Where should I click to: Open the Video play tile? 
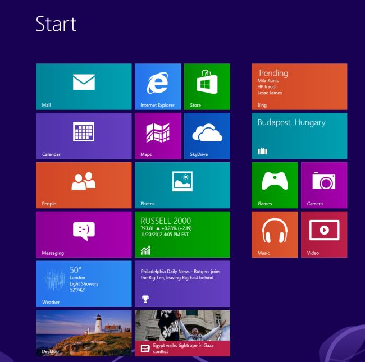pos(324,235)
